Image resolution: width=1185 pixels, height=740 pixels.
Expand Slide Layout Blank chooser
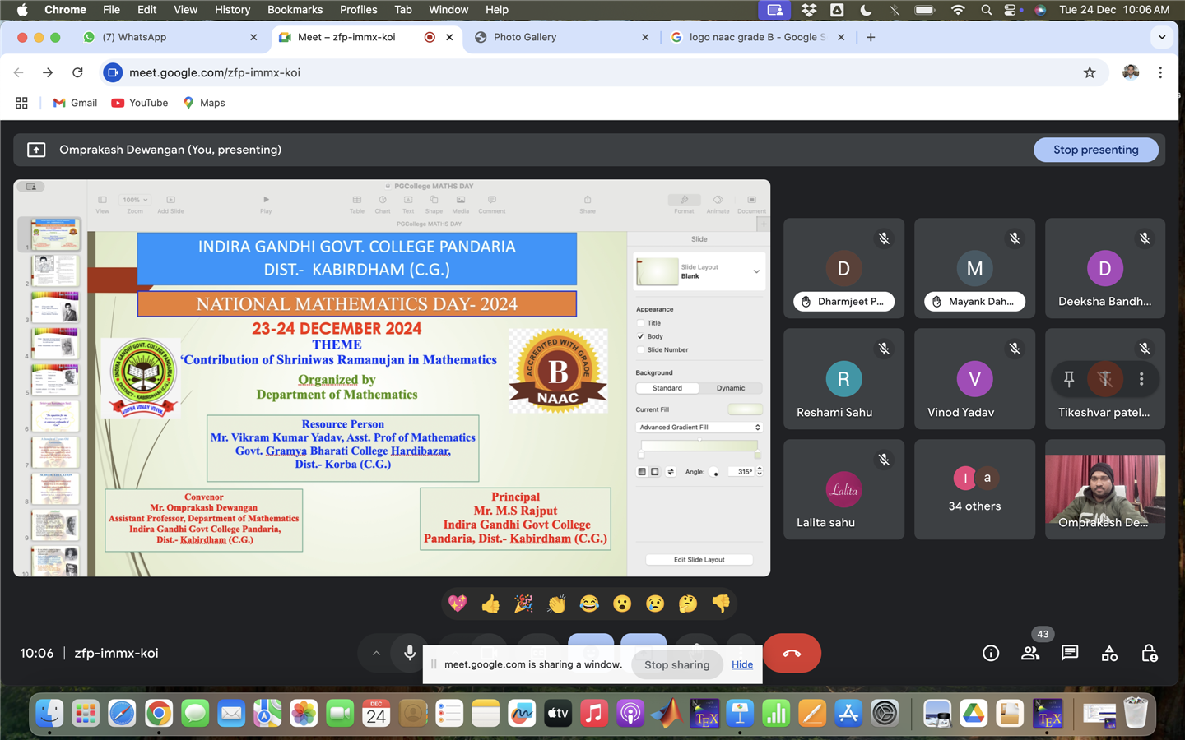pyautogui.click(x=699, y=271)
